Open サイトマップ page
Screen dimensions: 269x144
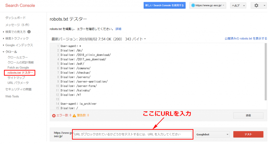click(x=16, y=78)
